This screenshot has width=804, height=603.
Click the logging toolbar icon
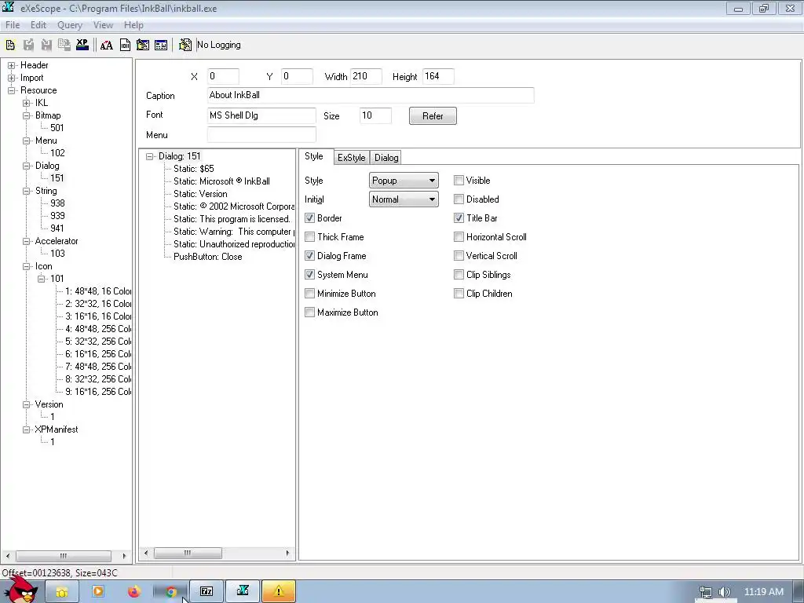(185, 45)
